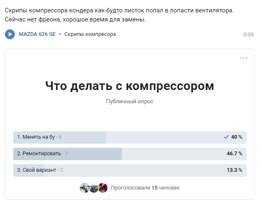
Task: Select poll option Менять на бу
Action: [36, 137]
